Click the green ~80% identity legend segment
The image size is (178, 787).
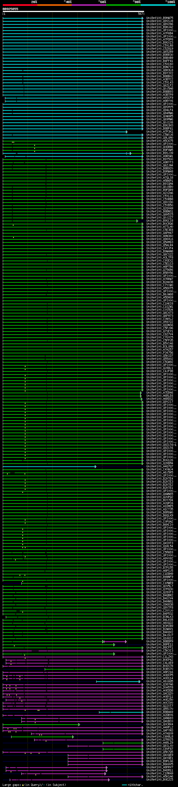[123, 5]
